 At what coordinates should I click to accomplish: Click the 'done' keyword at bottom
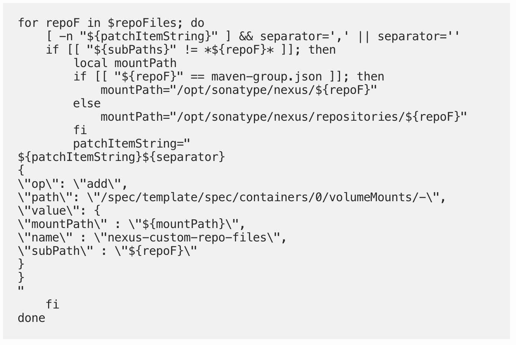point(31,318)
